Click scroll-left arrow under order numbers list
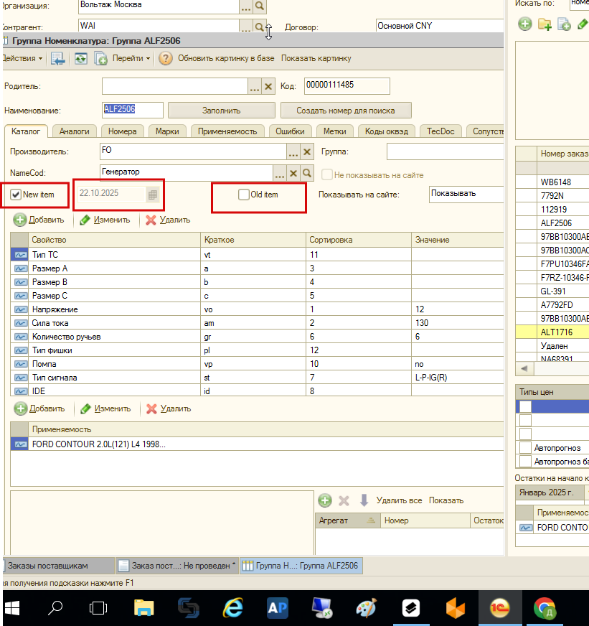 click(524, 368)
